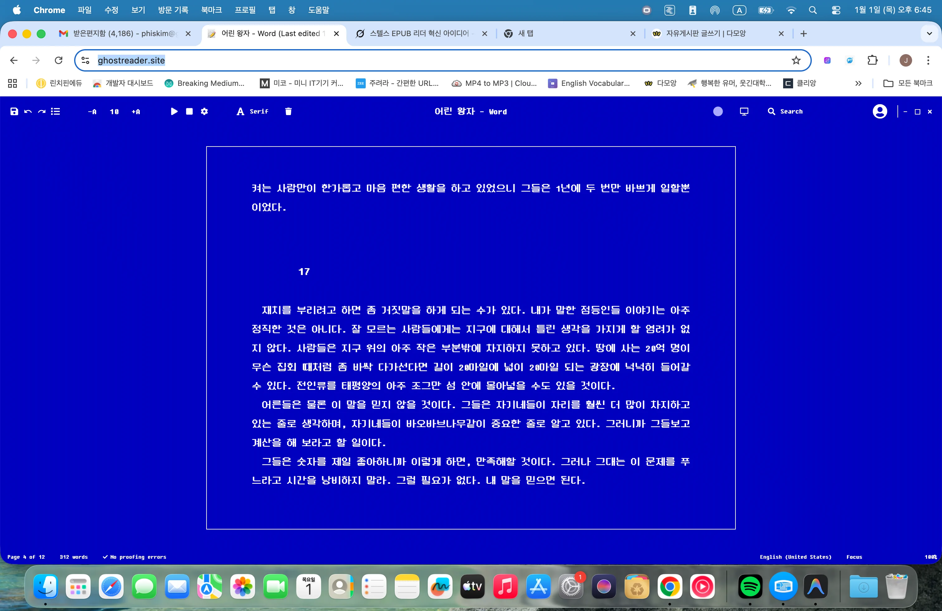Switch to the 자유게시판 글쓰기 다모앙 tab
Image resolution: width=942 pixels, height=611 pixels.
706,34
